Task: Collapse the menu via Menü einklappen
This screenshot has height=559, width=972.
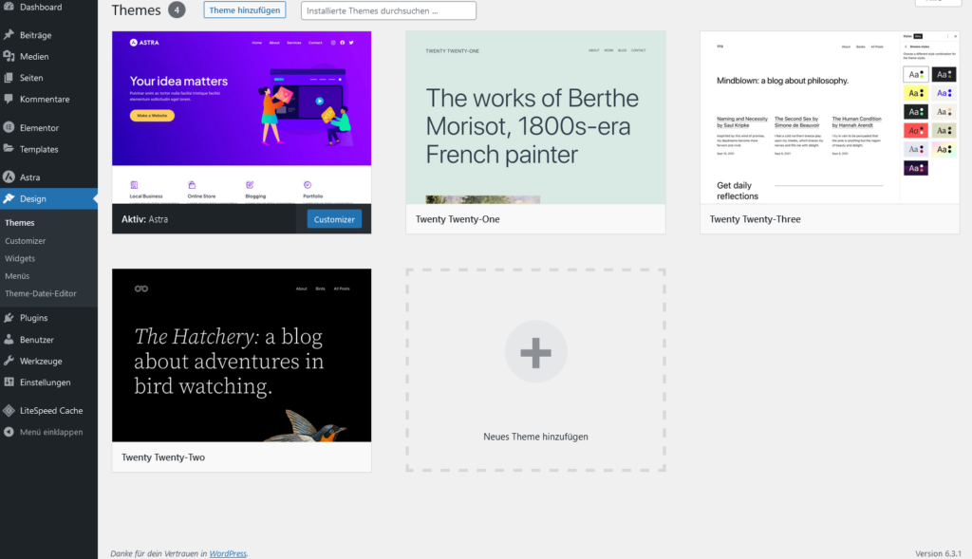Action: tap(50, 432)
